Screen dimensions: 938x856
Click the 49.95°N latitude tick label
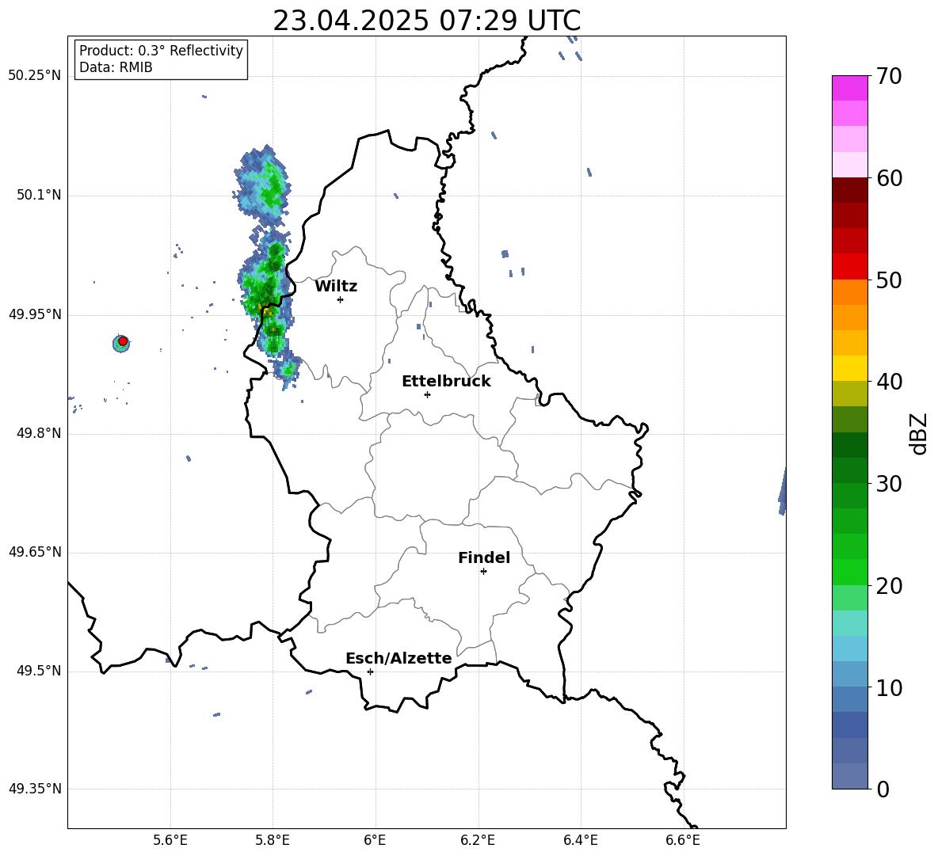pos(35,314)
